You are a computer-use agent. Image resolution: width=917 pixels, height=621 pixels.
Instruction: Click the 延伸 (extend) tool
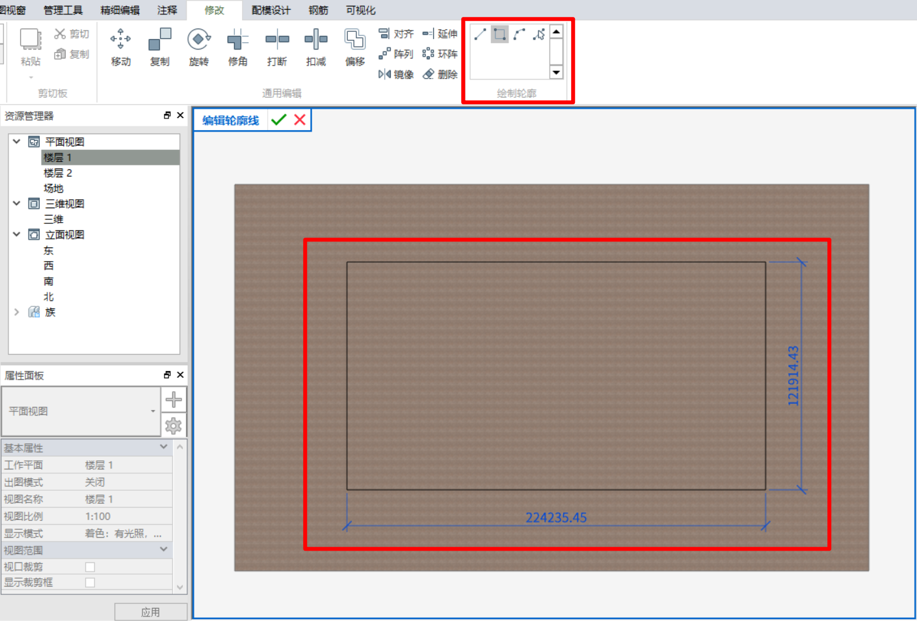tap(440, 34)
